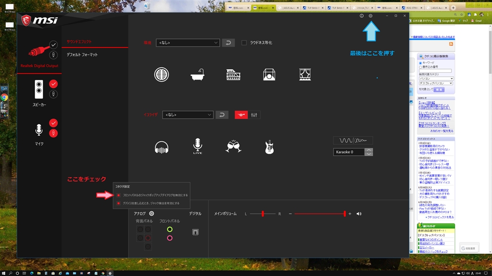Adjust the main volume slider
492x276 pixels.
(320, 214)
